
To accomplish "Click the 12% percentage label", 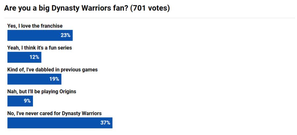I will click(x=34, y=57).
